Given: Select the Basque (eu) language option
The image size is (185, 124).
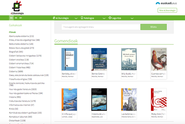Looking at the screenshot, I should tap(11, 18).
